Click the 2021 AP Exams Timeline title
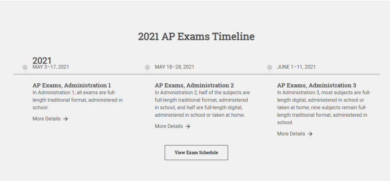The image size is (390, 181). coord(196,36)
